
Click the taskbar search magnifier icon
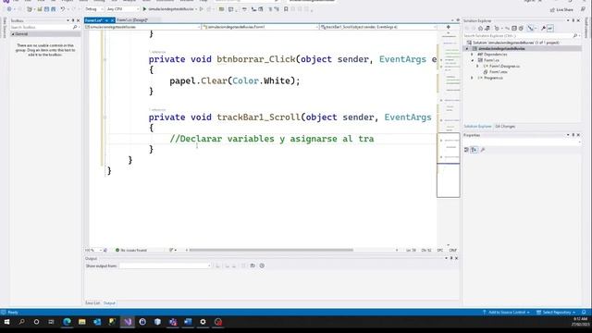coord(21,322)
